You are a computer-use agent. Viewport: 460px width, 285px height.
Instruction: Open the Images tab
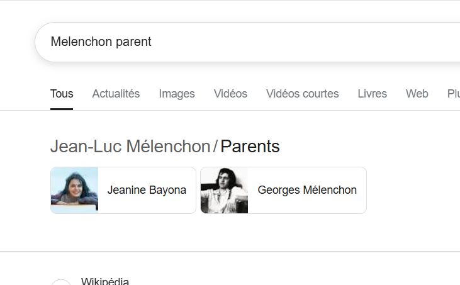(x=177, y=94)
